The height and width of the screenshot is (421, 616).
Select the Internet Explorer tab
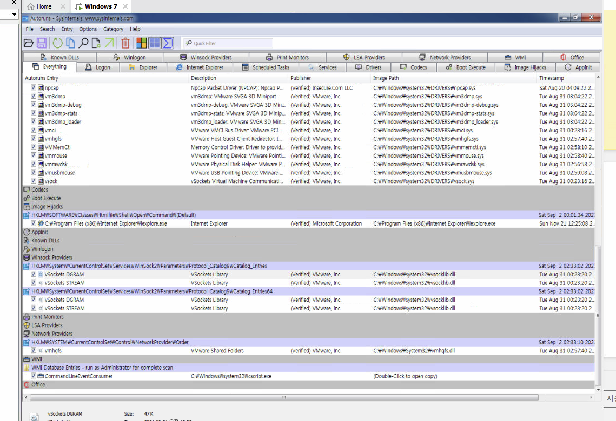coord(200,67)
